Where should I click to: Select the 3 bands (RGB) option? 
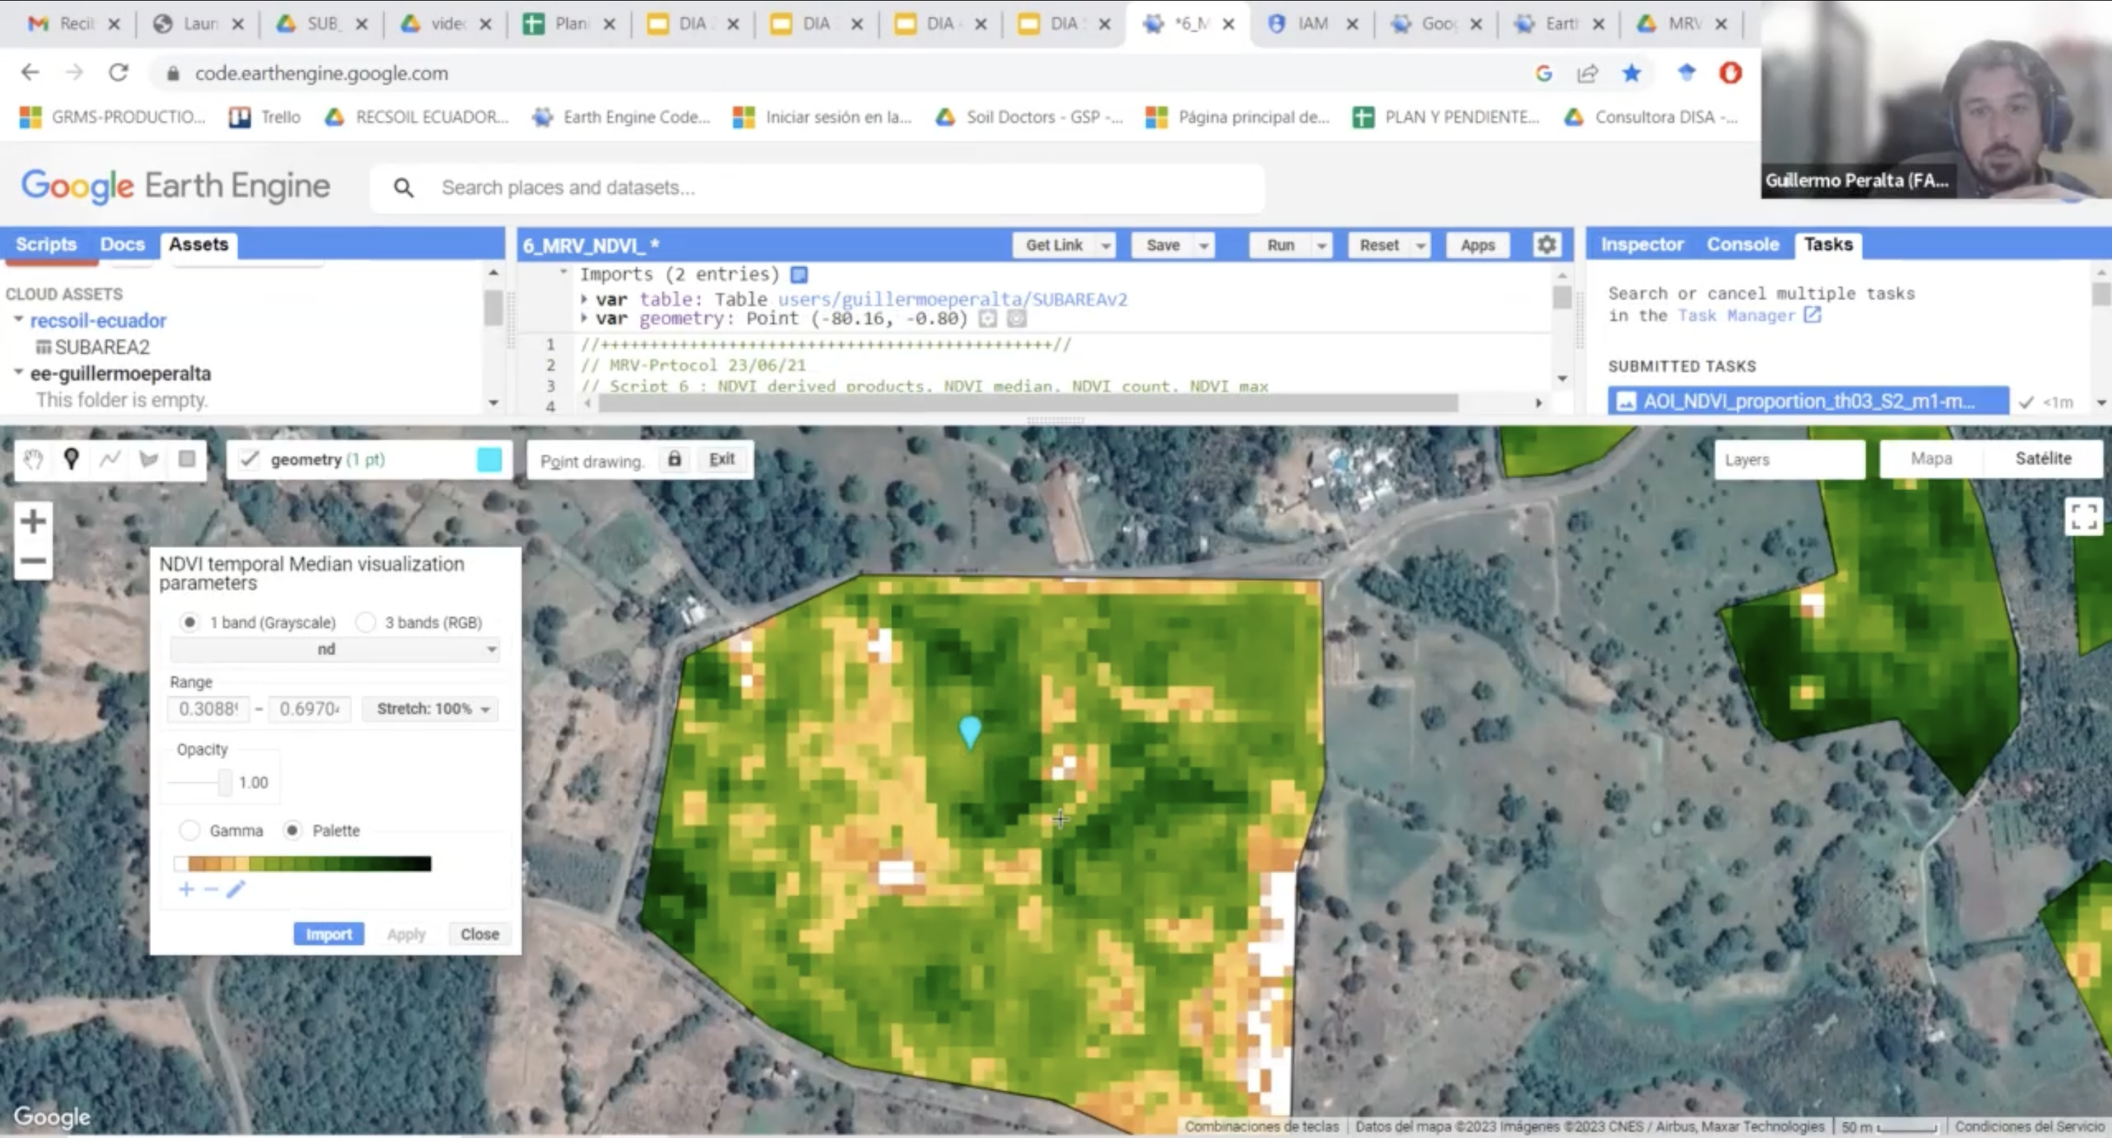pos(366,622)
